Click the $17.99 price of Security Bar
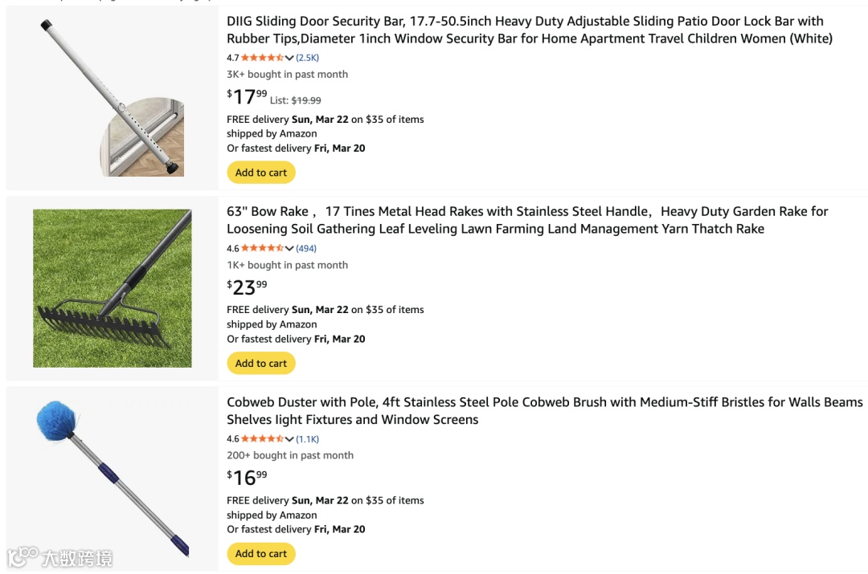 click(247, 97)
